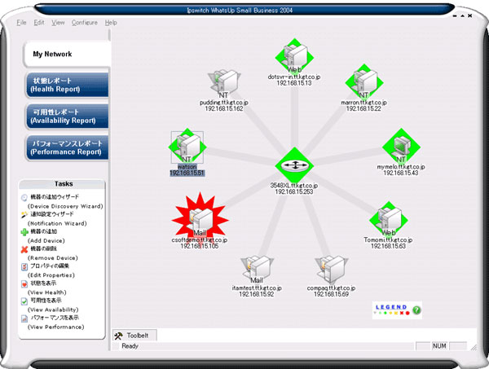The width and height of the screenshot is (489, 369).
Task: Click the (Add Device) link
Action: [x=46, y=240]
